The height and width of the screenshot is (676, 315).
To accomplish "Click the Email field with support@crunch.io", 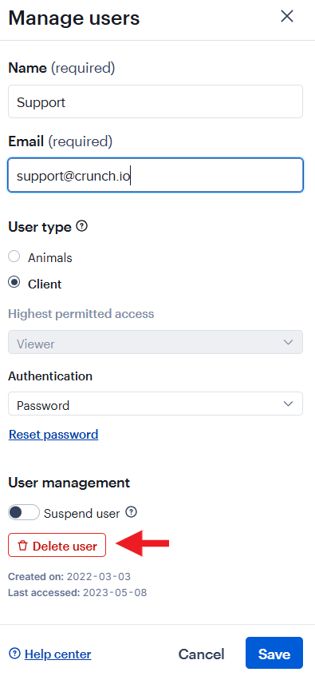I will point(156,175).
